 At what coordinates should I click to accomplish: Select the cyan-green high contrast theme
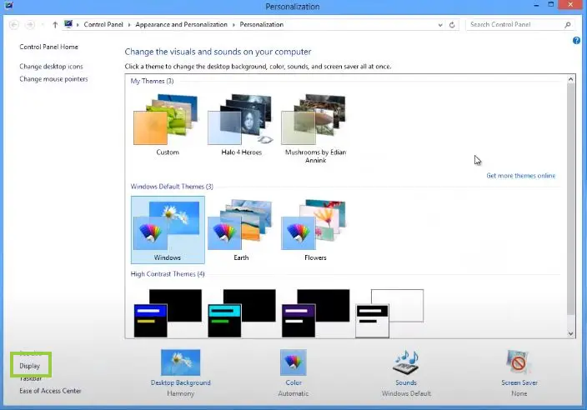pos(242,313)
